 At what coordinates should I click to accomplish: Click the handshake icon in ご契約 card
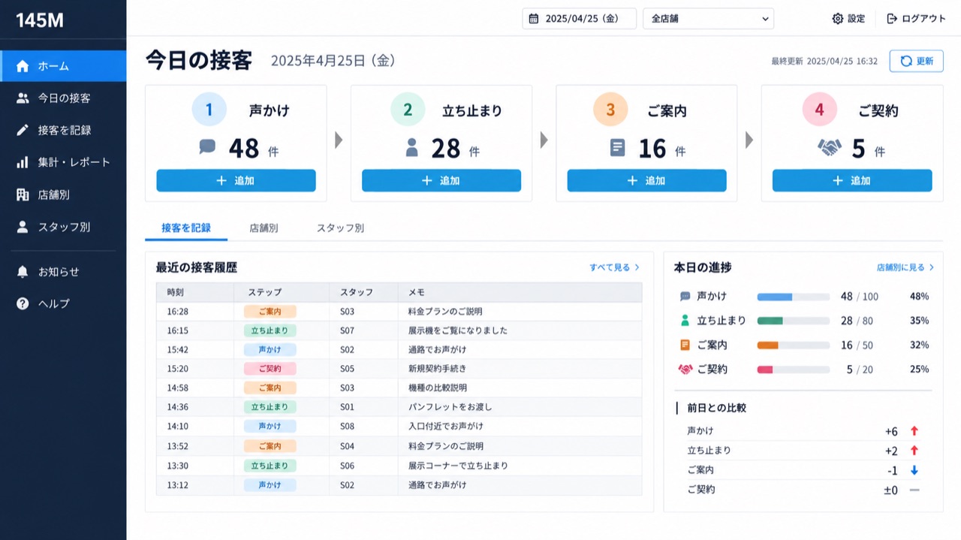[x=829, y=148]
